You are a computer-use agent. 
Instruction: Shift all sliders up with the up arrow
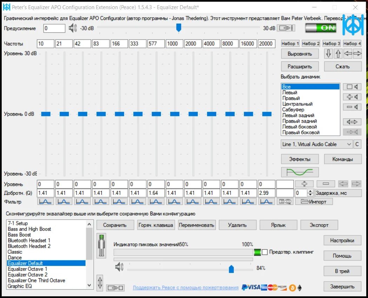[x=338, y=53]
